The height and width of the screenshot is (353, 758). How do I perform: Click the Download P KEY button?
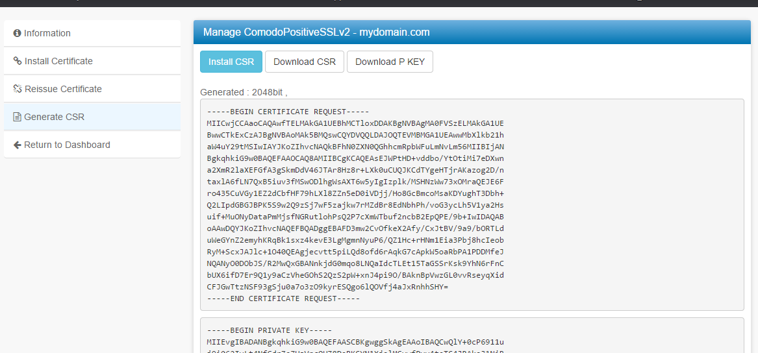[x=390, y=62]
